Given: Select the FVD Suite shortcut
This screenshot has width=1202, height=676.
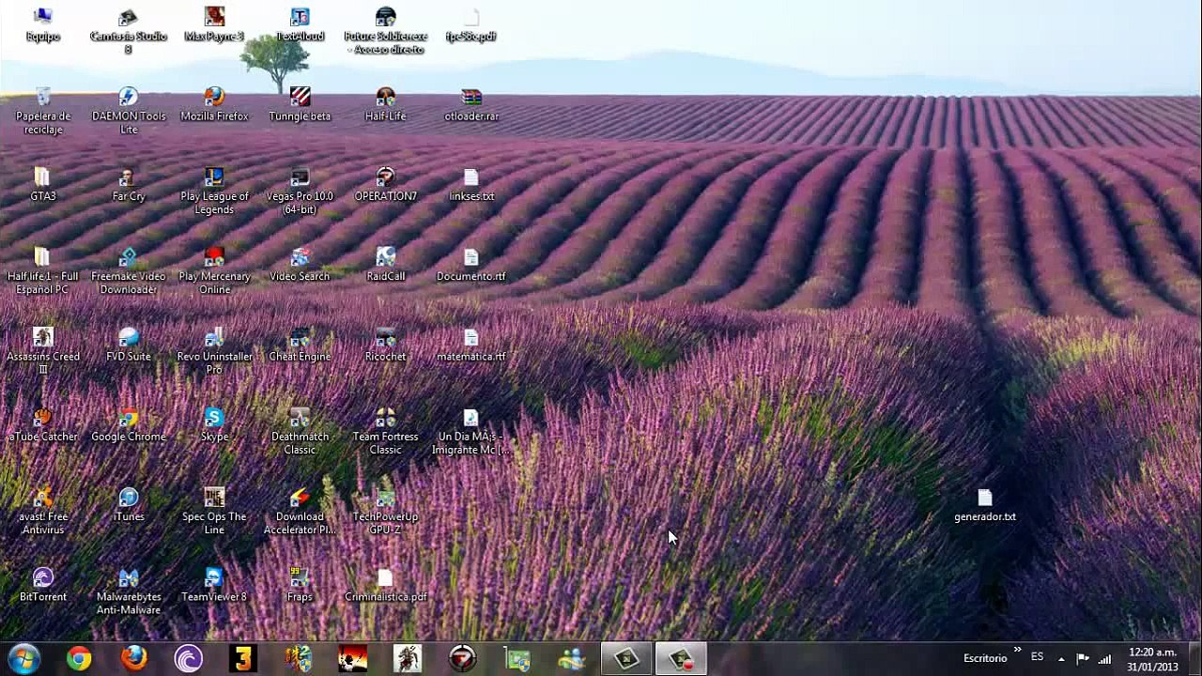Looking at the screenshot, I should [129, 344].
